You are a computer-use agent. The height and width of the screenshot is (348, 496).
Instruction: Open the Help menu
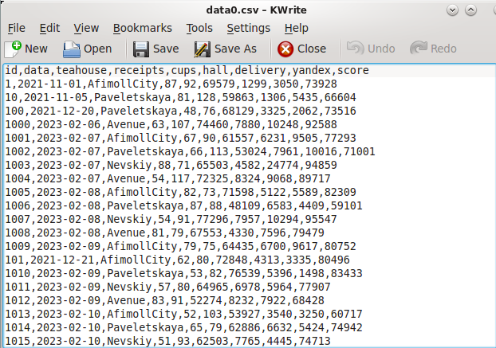click(296, 28)
